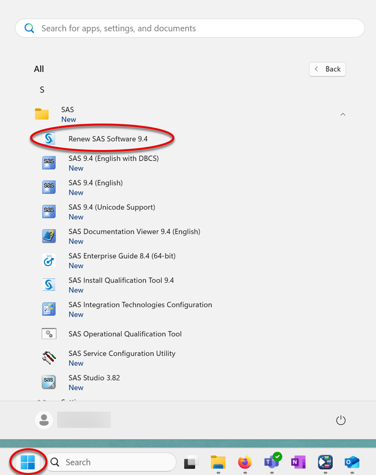This screenshot has width=376, height=475.
Task: Click the user account avatar
Action: point(44,420)
